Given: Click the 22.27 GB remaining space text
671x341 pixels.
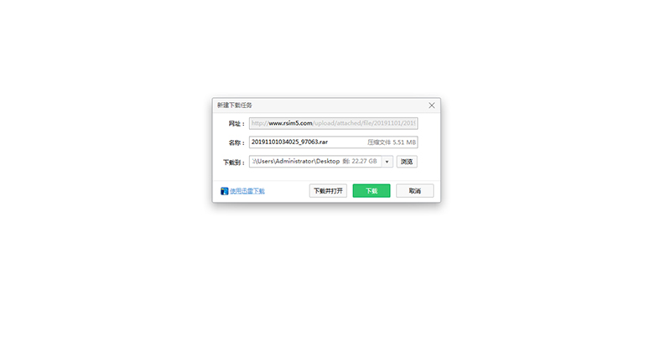Looking at the screenshot, I should pos(364,161).
